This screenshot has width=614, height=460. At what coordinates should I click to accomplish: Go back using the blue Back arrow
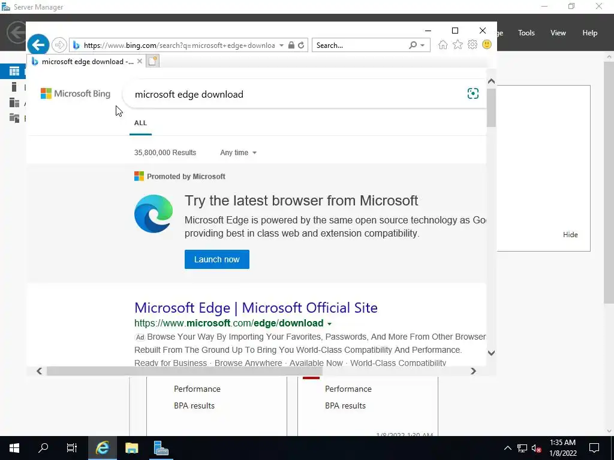click(38, 45)
